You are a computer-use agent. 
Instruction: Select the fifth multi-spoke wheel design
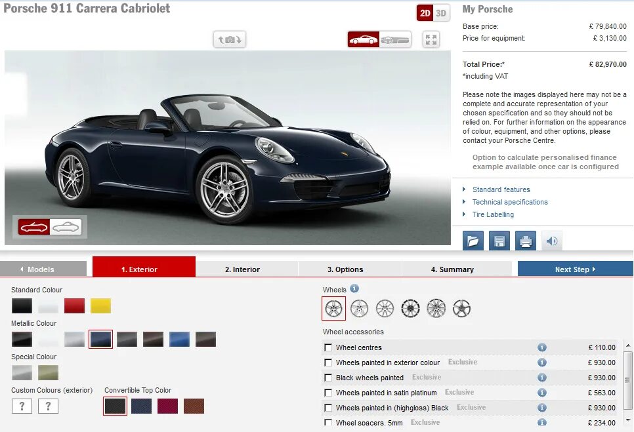click(436, 309)
